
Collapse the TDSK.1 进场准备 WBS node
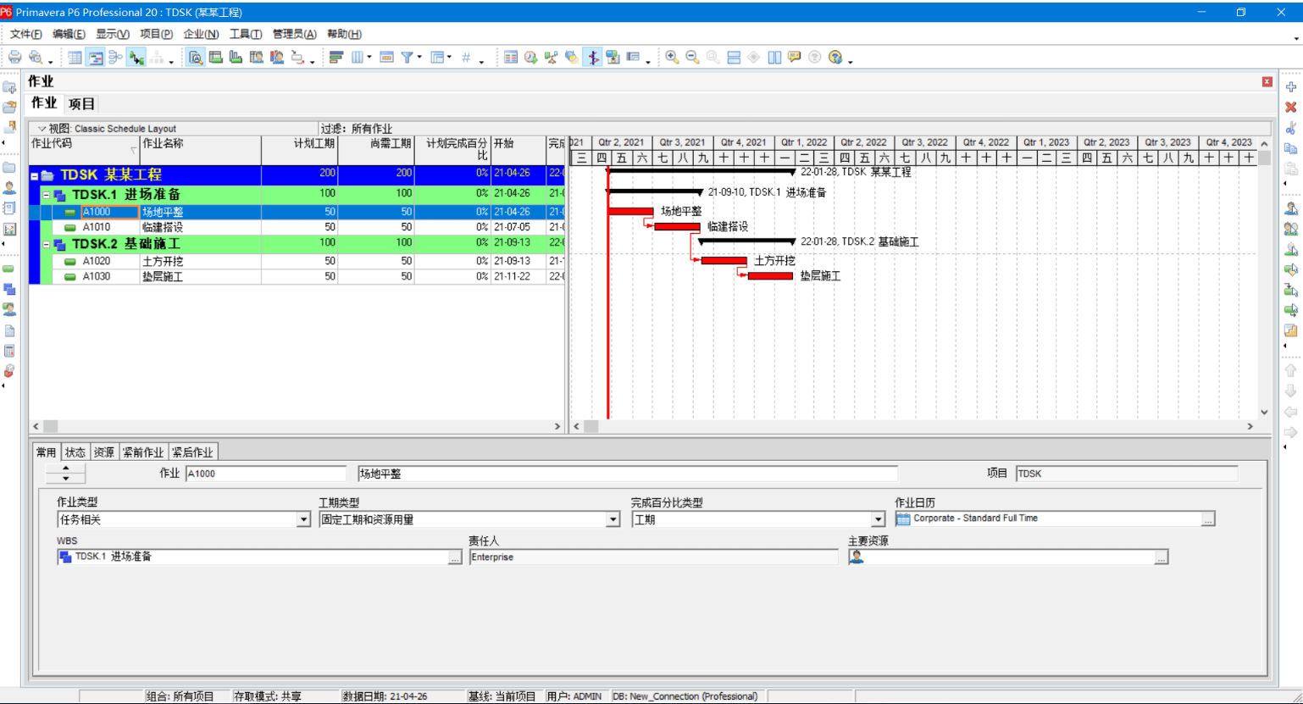coord(47,196)
